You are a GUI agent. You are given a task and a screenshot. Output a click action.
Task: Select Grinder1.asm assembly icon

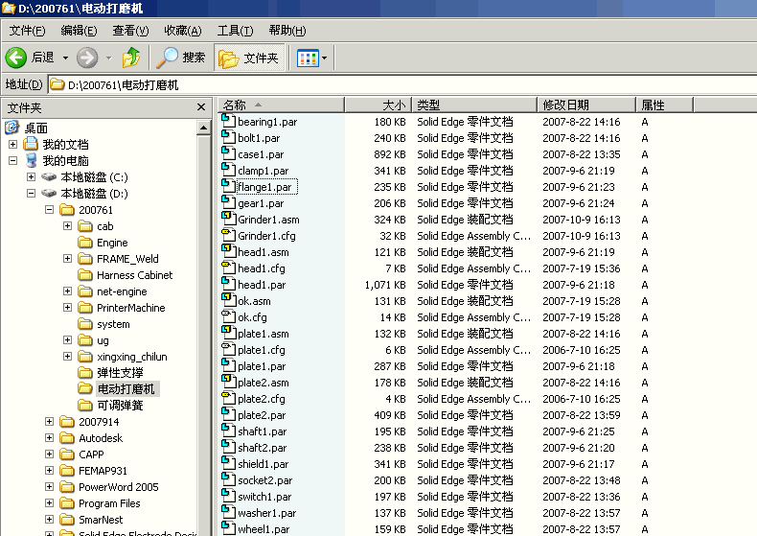(x=228, y=219)
